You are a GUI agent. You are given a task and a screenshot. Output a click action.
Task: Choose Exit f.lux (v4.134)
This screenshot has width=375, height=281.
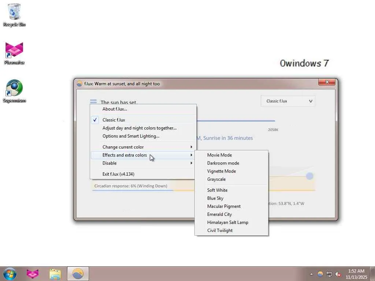point(144,174)
